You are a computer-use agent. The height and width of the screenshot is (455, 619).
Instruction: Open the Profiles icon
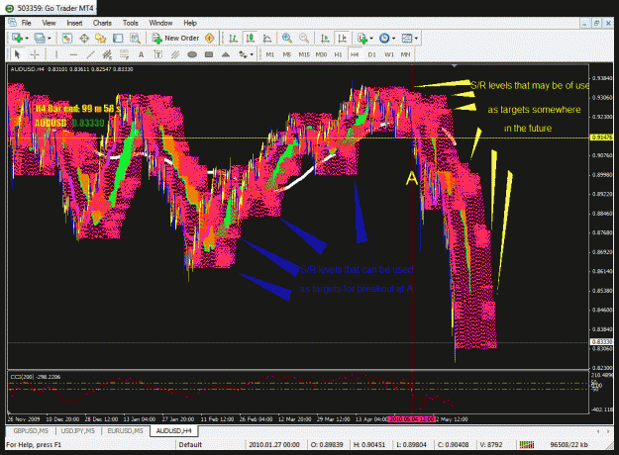pyautogui.click(x=40, y=39)
